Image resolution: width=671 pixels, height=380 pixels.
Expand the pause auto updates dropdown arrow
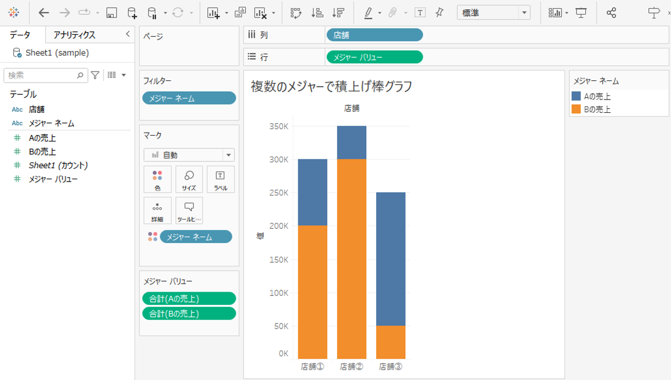(x=165, y=13)
